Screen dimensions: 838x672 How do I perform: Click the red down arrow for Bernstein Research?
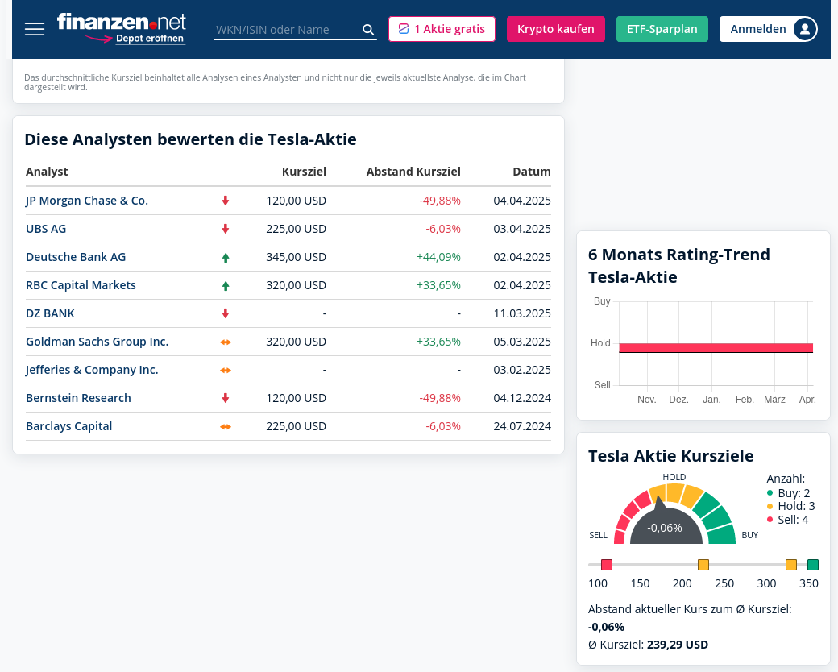point(226,398)
